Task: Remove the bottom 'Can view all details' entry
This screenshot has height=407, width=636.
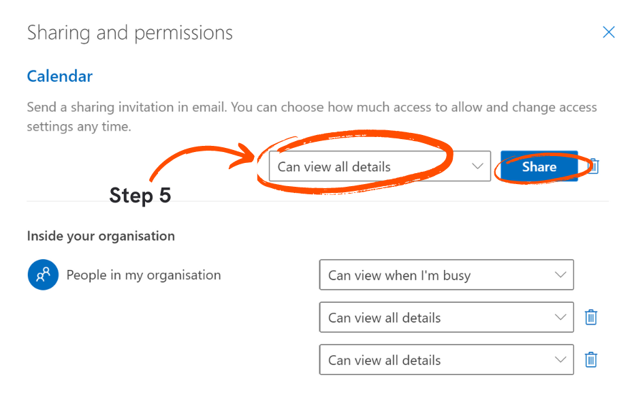Action: pyautogui.click(x=590, y=359)
